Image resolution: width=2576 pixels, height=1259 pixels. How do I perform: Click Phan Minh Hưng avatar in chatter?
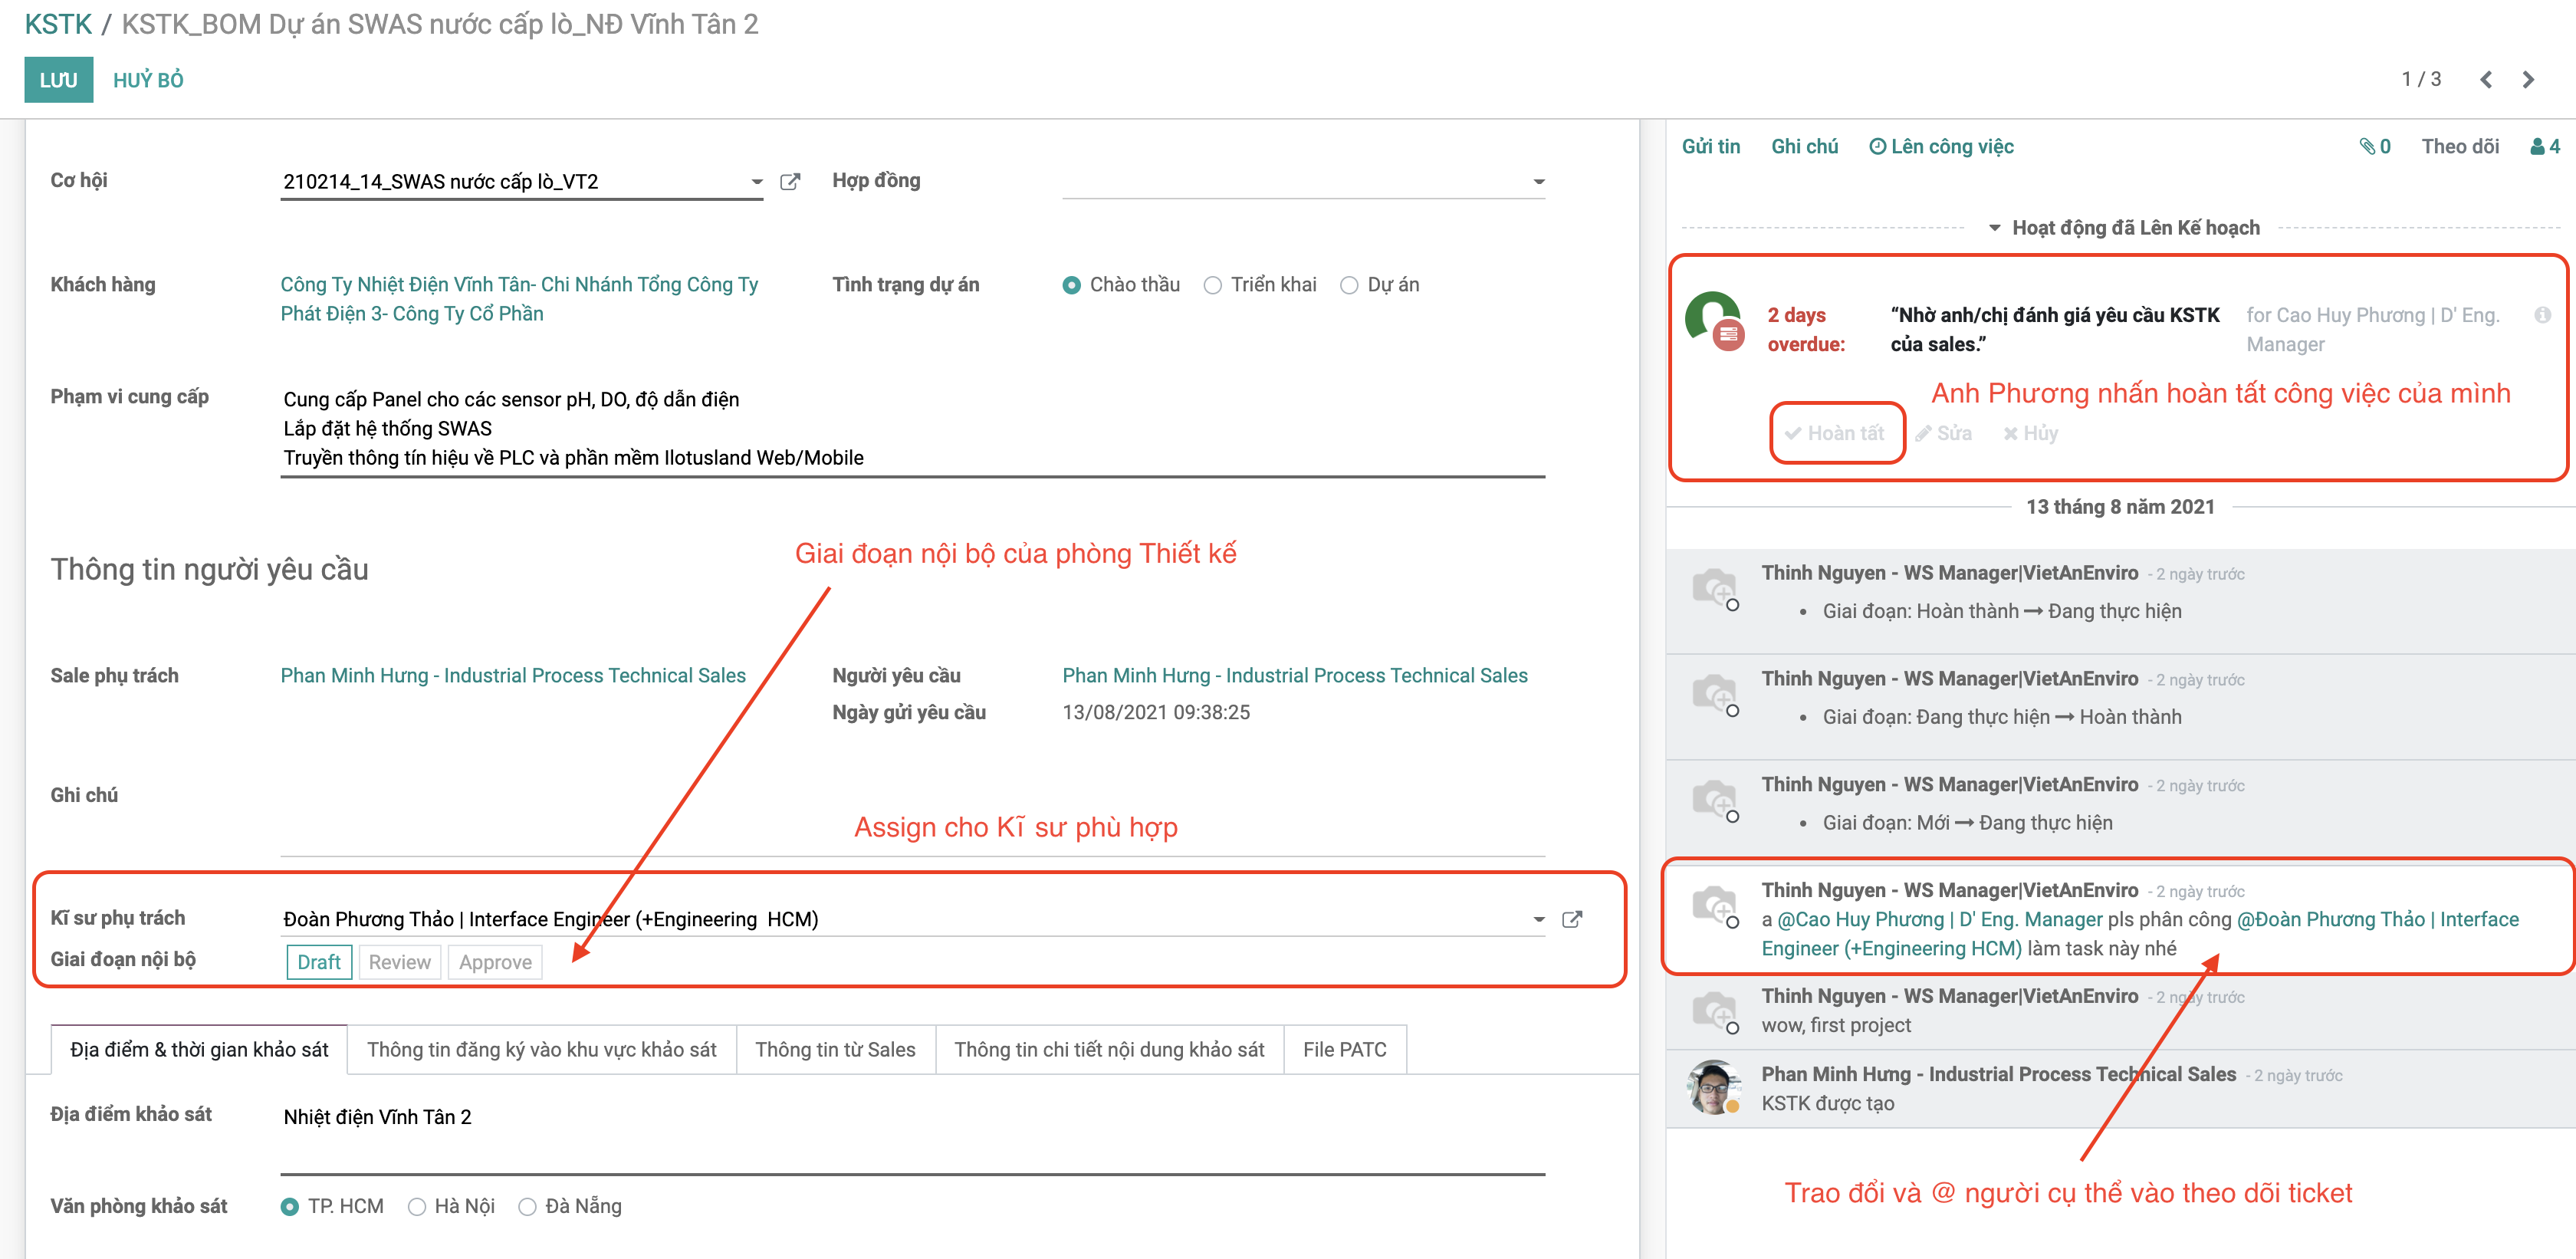[x=1714, y=1087]
